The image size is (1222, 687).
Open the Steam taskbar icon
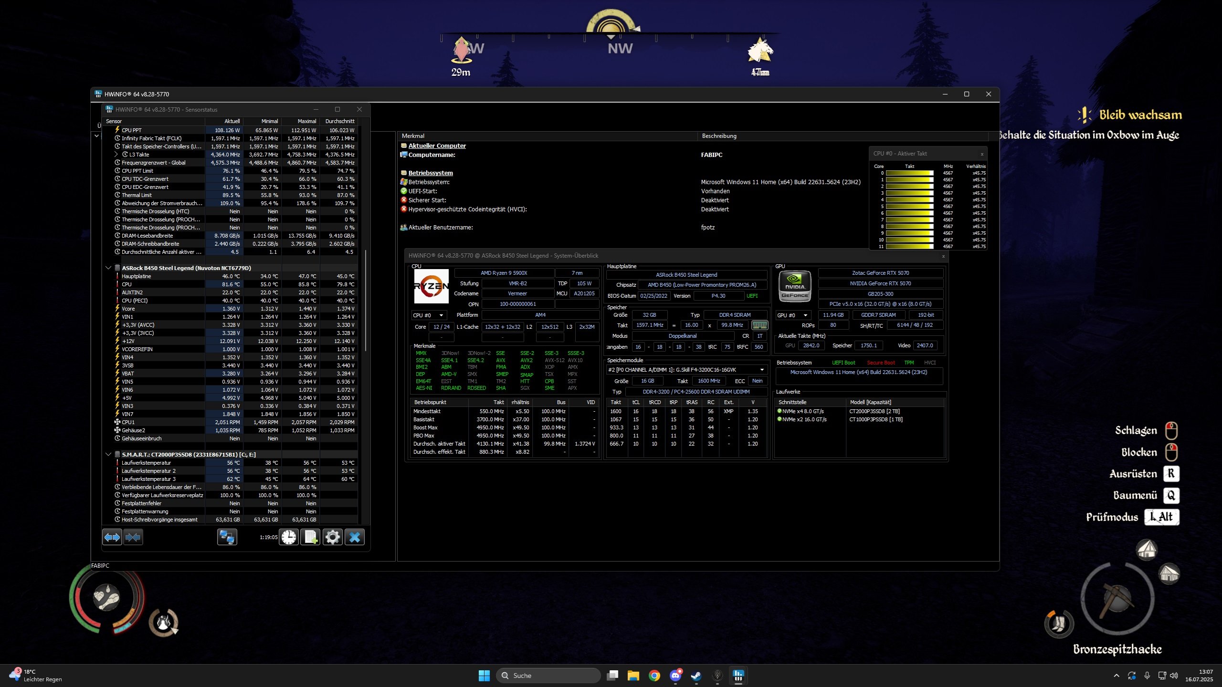click(696, 676)
